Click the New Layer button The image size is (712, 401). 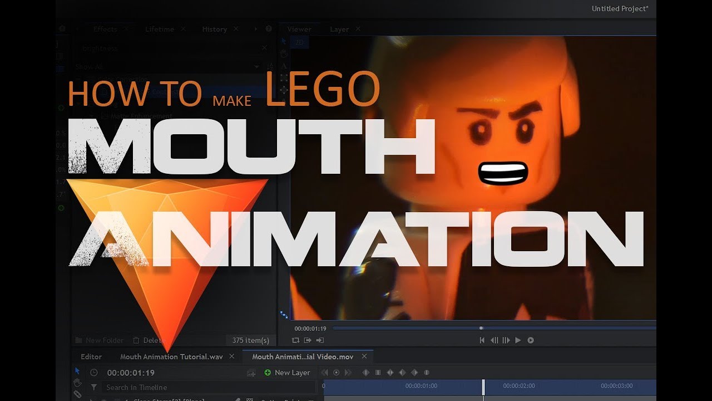[x=287, y=373]
